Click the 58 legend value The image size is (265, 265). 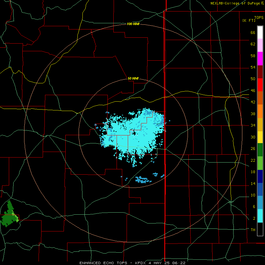point(253,56)
